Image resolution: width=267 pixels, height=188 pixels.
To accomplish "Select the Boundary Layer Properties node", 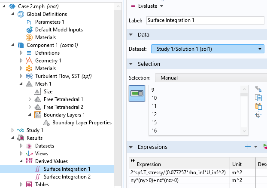I will pos(82,122).
